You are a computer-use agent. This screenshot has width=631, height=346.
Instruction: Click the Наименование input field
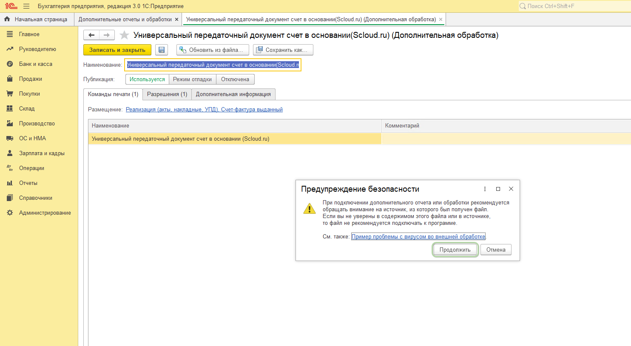coord(213,65)
